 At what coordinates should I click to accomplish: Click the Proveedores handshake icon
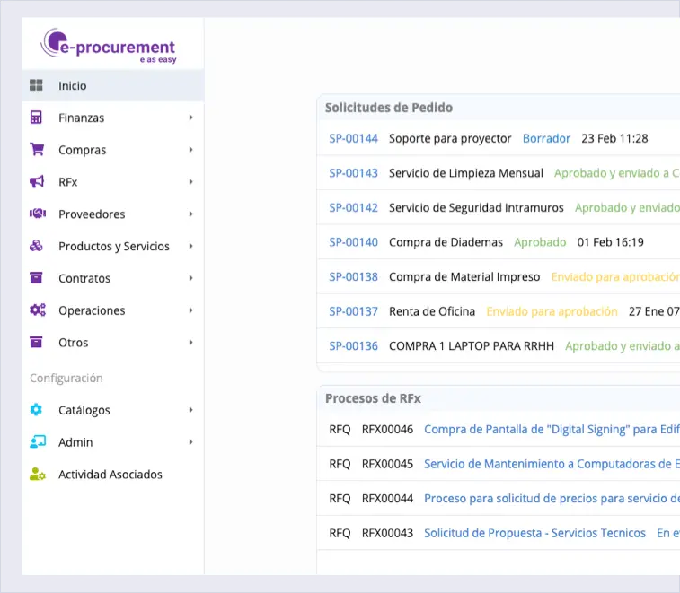37,214
